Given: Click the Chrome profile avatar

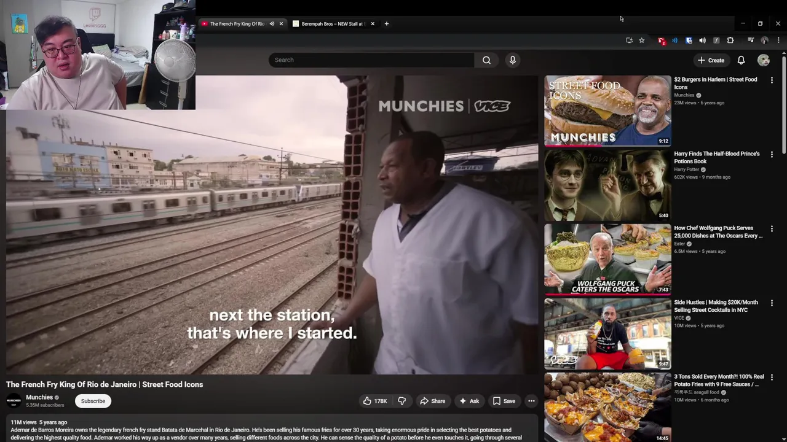Looking at the screenshot, I should tap(764, 41).
